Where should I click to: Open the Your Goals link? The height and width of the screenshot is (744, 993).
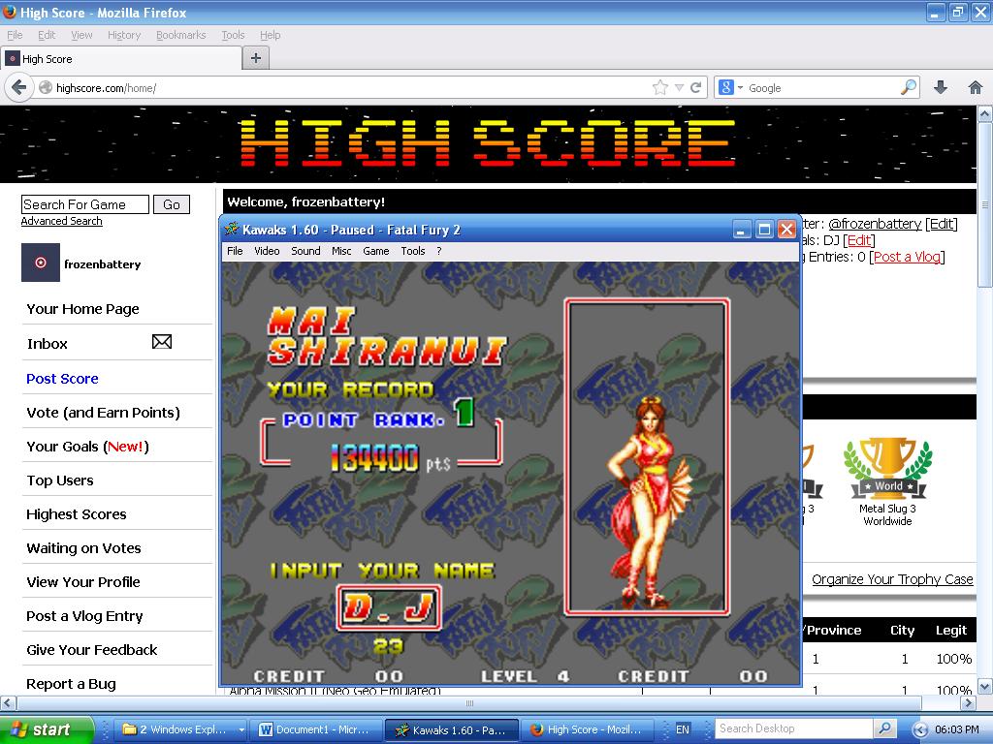pyautogui.click(x=87, y=447)
